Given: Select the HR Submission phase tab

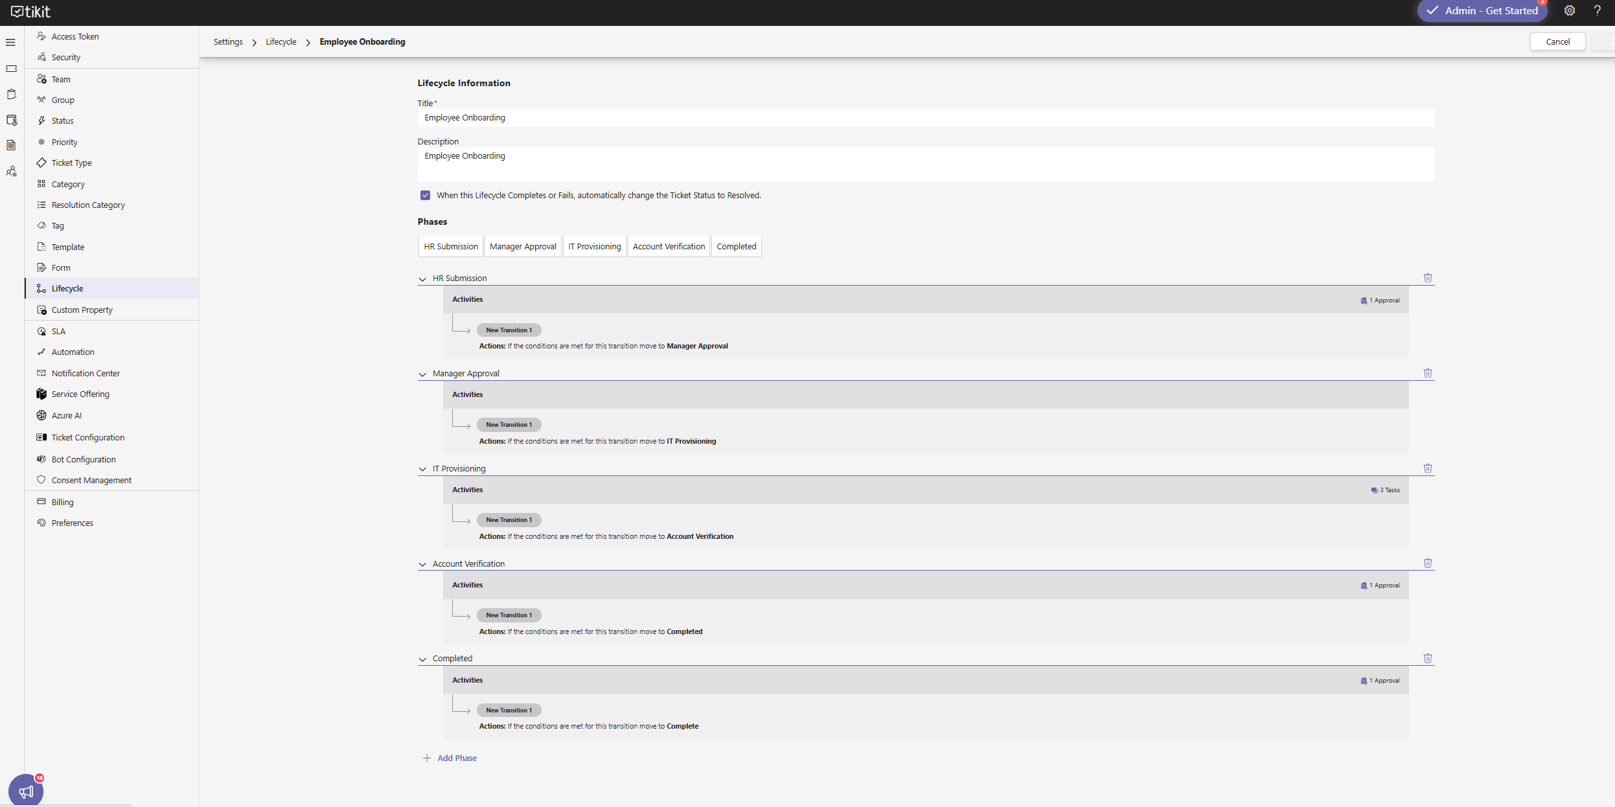Looking at the screenshot, I should (x=451, y=246).
